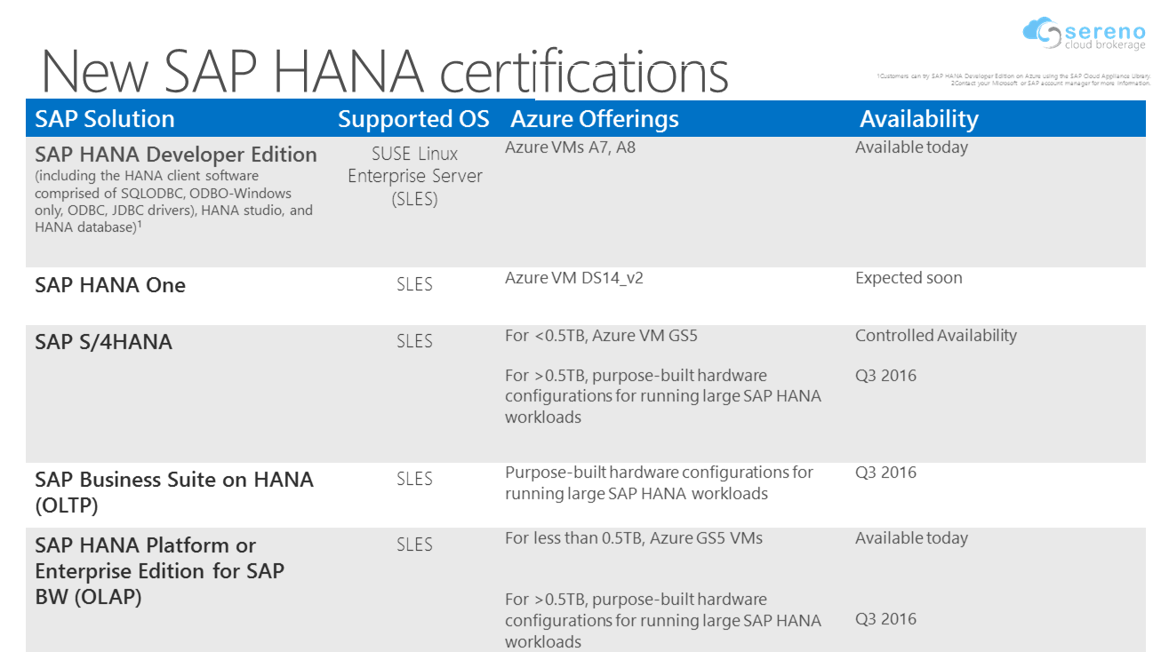Click 'SUSE Linux Enterprise Server (SLES)' cell
1161x652 pixels.
[414, 176]
